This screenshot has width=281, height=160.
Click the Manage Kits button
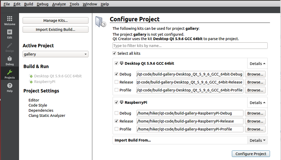55,21
